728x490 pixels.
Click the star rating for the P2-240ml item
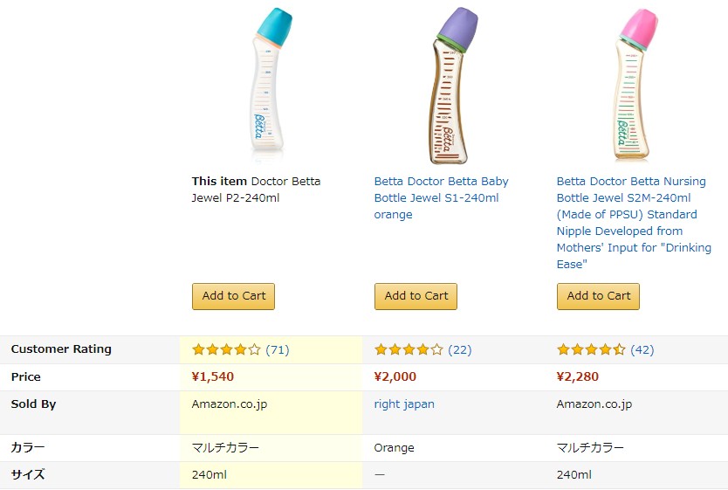(x=226, y=349)
